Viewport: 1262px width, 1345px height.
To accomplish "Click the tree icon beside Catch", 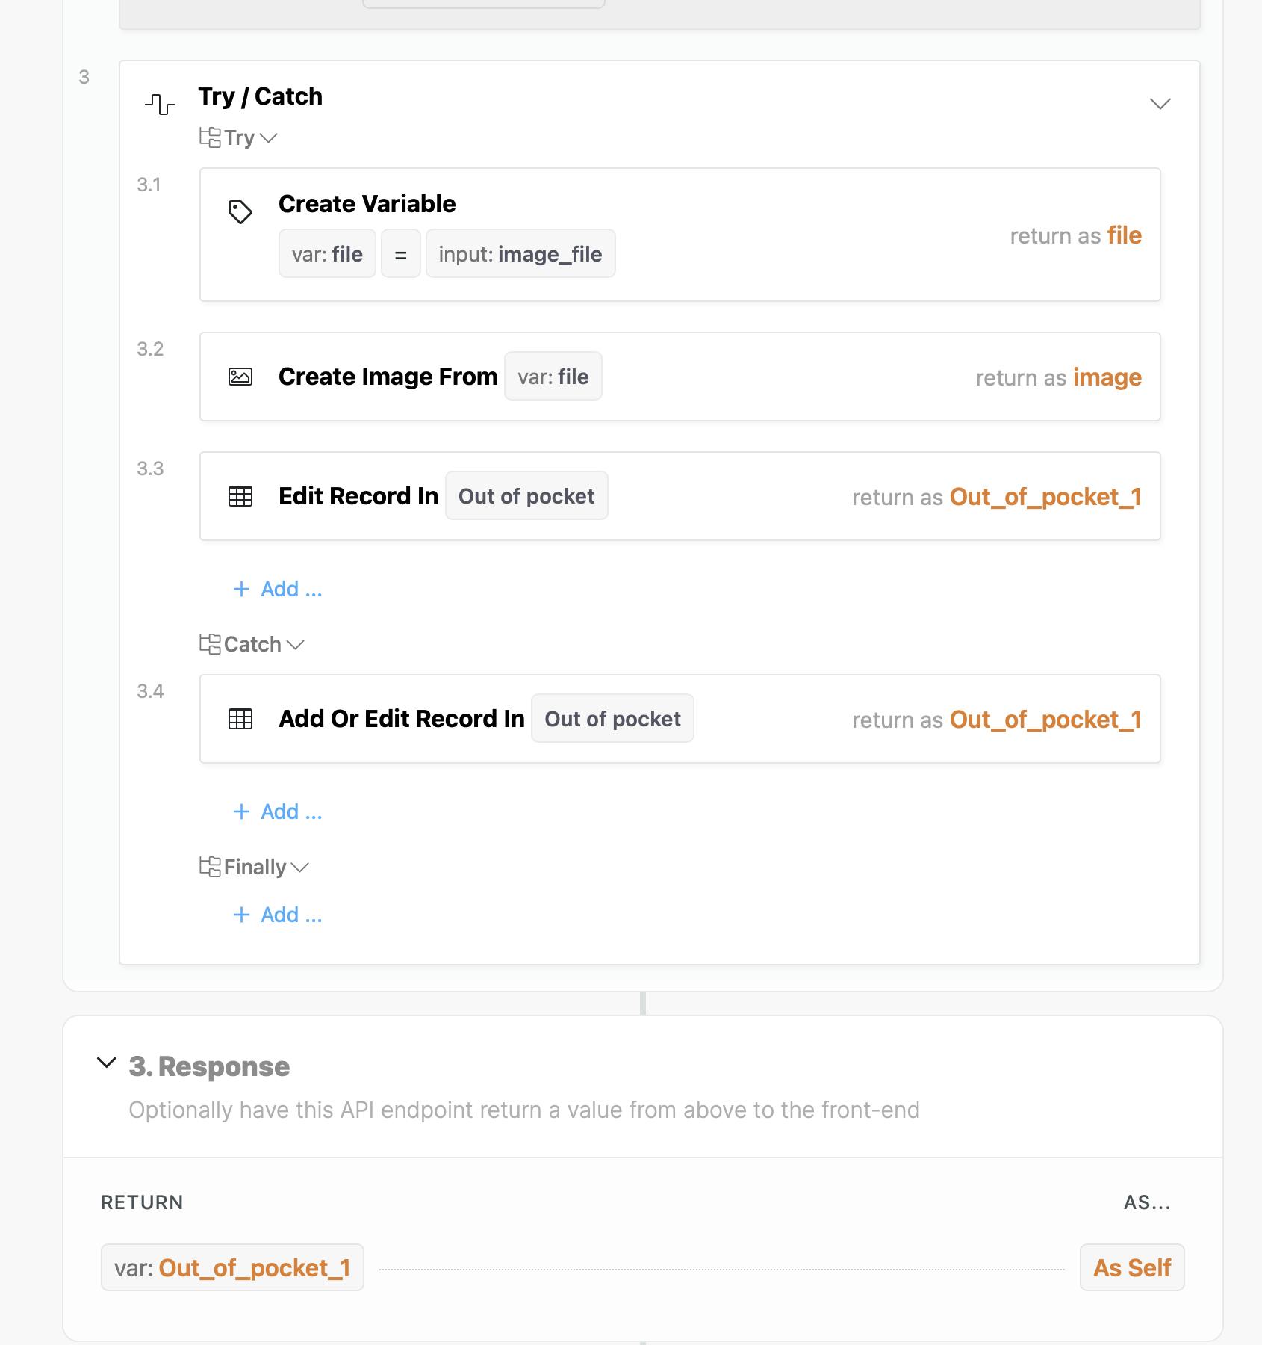I will (210, 644).
